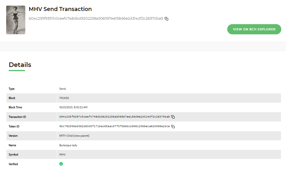
Task: Click the transaction hash under the title
Action: (96, 19)
